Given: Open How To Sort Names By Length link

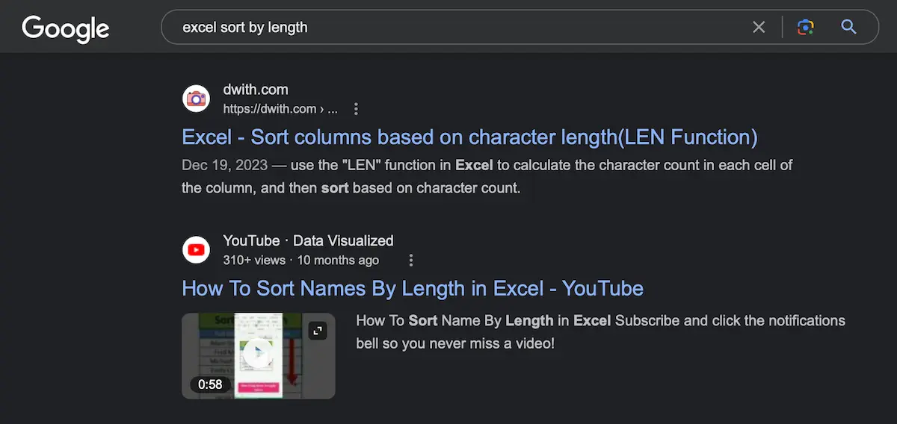Looking at the screenshot, I should pos(413,288).
